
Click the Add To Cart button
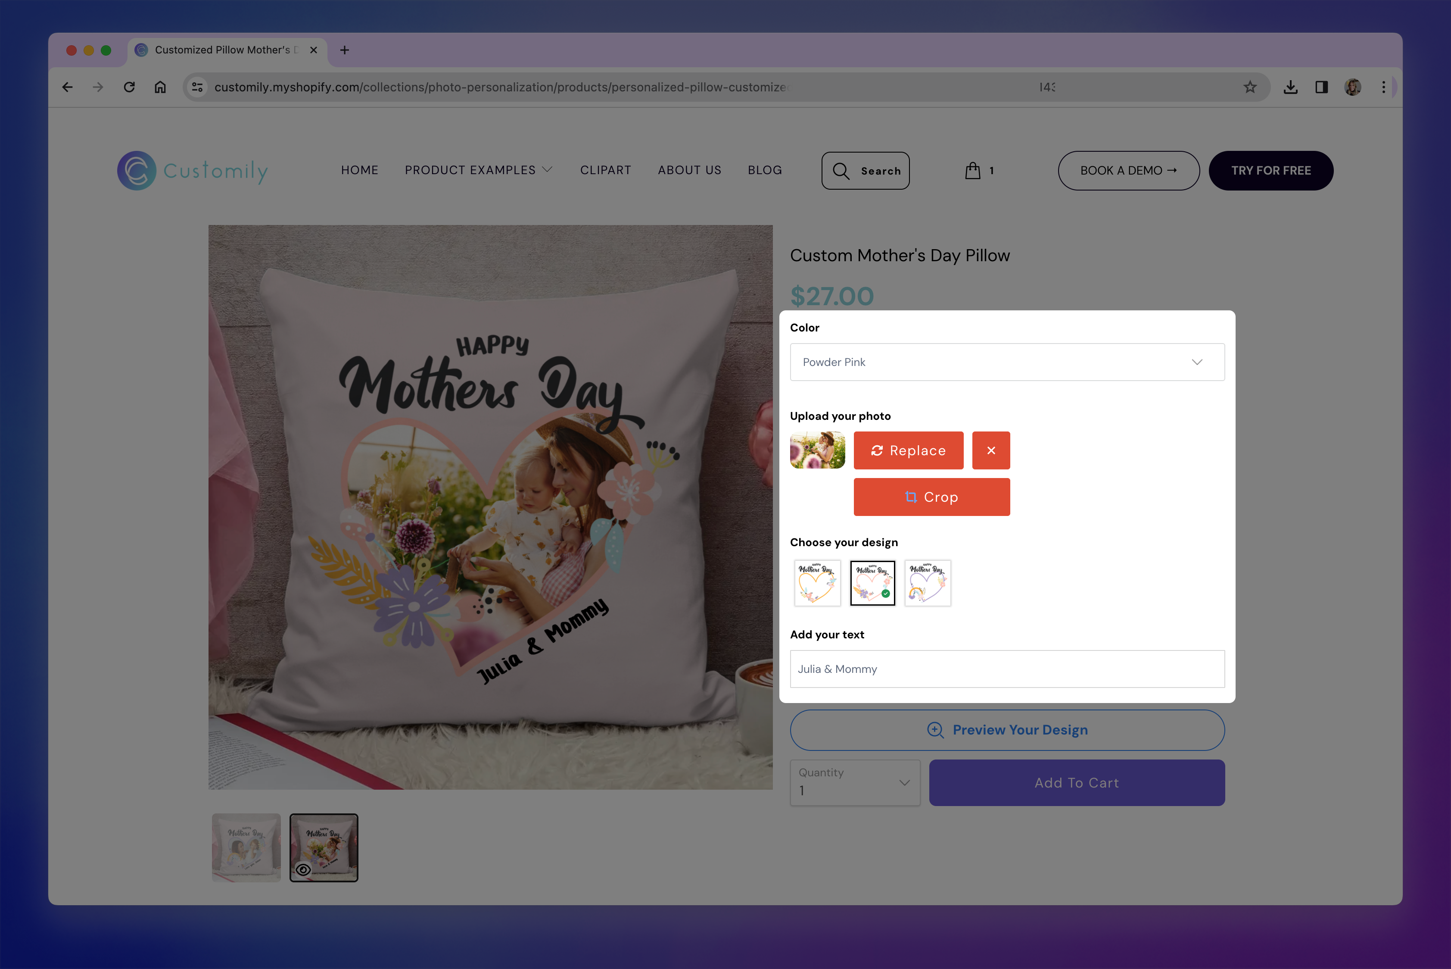pyautogui.click(x=1075, y=783)
